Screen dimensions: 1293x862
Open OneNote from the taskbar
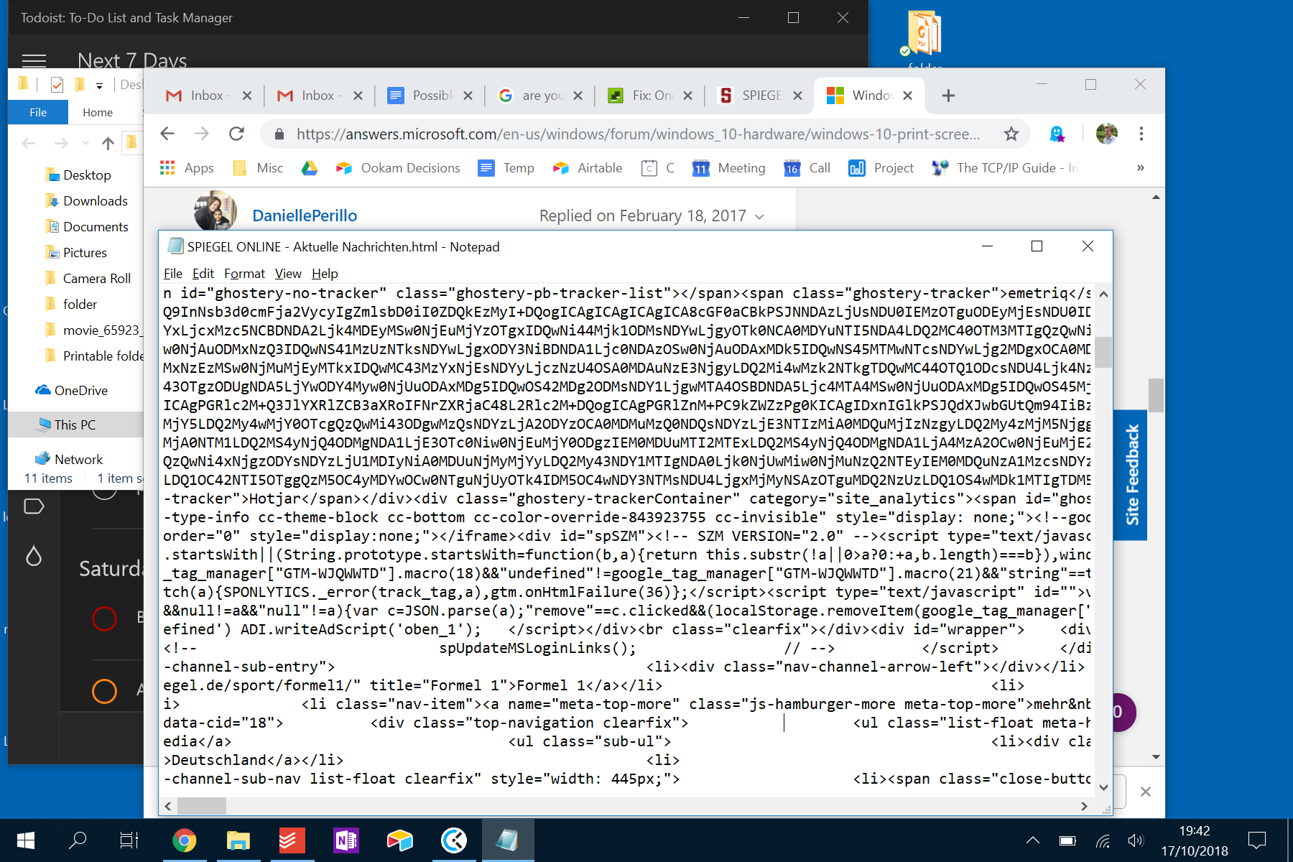tap(346, 840)
